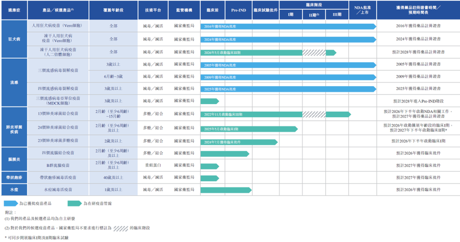Image resolution: width=460 pixels, height=242 pixels.
Task: Click the hatched clinical stage legend icon
Action: 121,228
